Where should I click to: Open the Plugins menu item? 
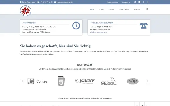click(x=101, y=10)
